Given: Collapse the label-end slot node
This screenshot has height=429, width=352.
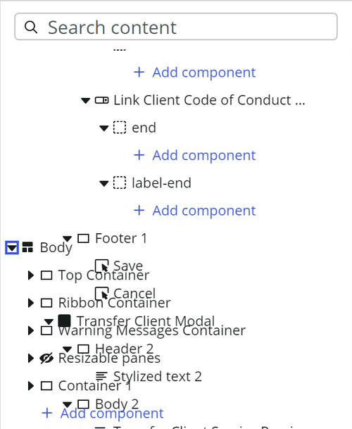Looking at the screenshot, I should (104, 183).
